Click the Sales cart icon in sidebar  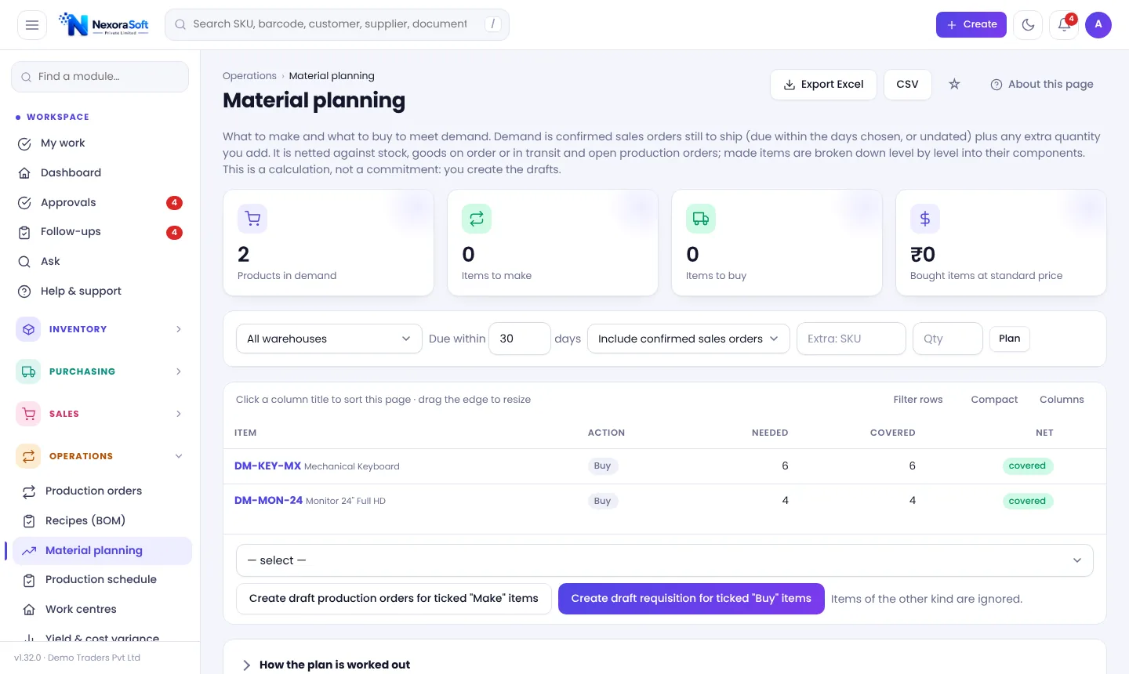[x=28, y=414]
